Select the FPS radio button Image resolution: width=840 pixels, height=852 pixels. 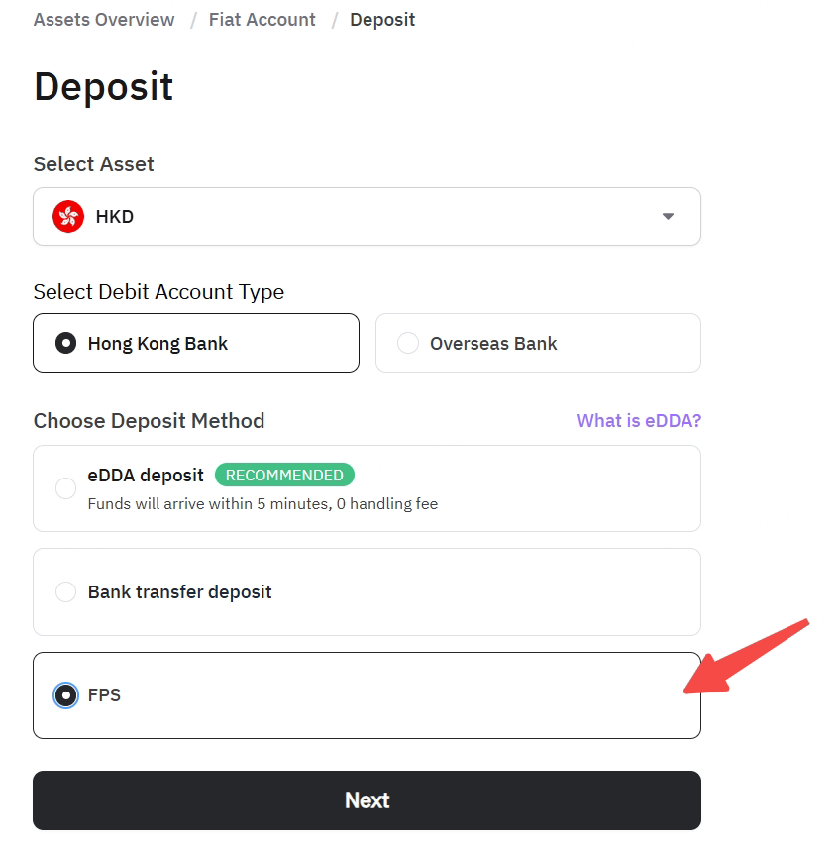pos(65,694)
